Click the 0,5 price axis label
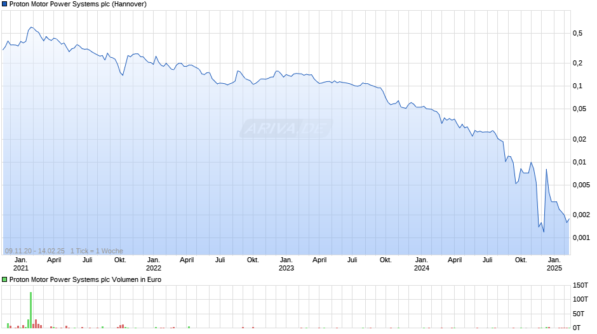This screenshot has width=597, height=334. tap(577, 34)
